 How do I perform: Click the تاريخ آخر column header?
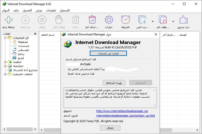pyautogui.click(x=169, y=35)
